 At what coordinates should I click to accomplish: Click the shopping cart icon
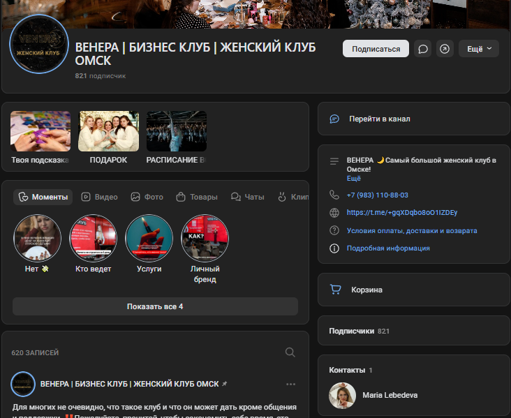[335, 290]
